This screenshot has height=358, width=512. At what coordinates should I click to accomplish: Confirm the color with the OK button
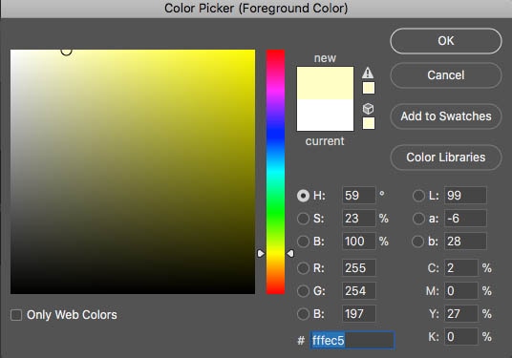point(446,41)
